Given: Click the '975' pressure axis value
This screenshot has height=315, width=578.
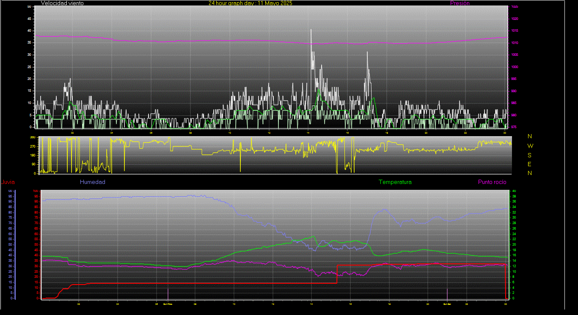Looking at the screenshot, I should pyautogui.click(x=514, y=127).
